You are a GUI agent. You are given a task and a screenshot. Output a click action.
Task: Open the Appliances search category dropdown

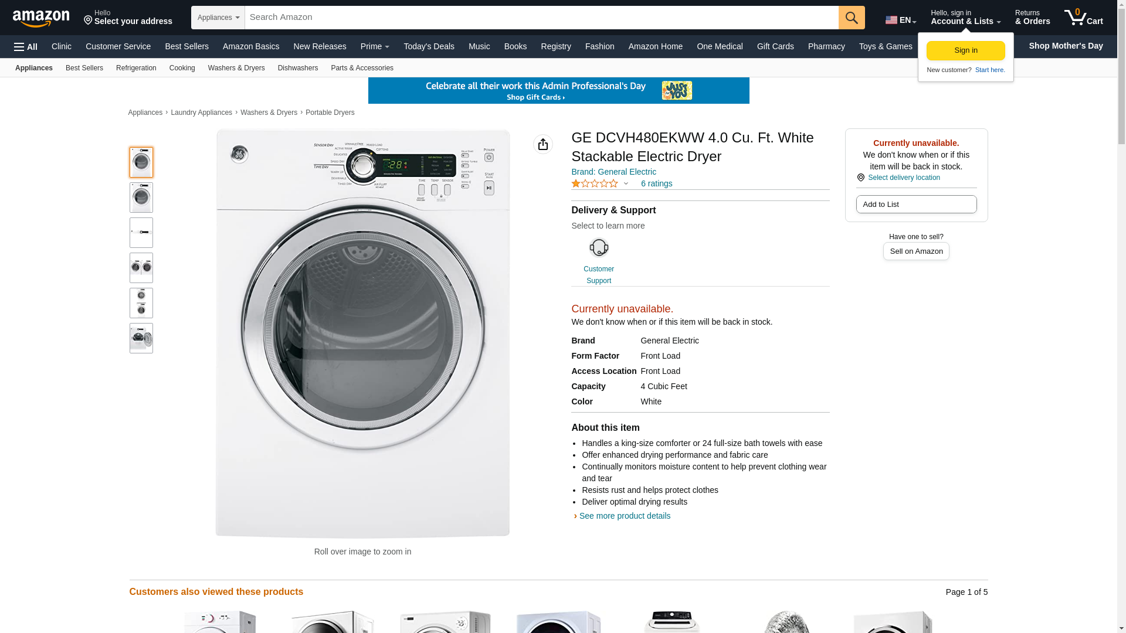[x=218, y=18]
